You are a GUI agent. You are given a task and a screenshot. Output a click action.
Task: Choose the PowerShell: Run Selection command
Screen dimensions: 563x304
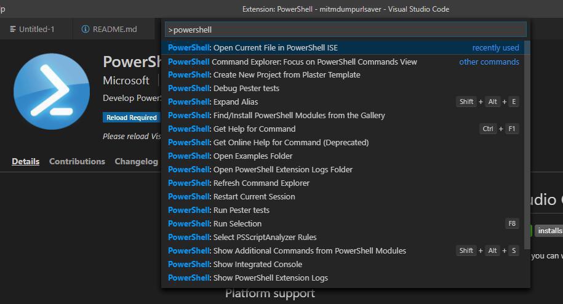tap(343, 223)
